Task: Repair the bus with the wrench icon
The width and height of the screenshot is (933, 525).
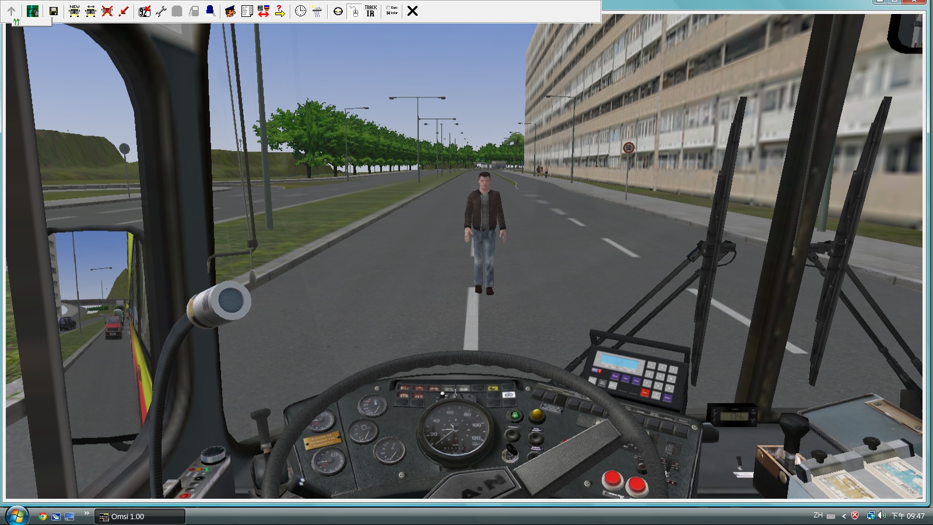Action: click(x=161, y=11)
